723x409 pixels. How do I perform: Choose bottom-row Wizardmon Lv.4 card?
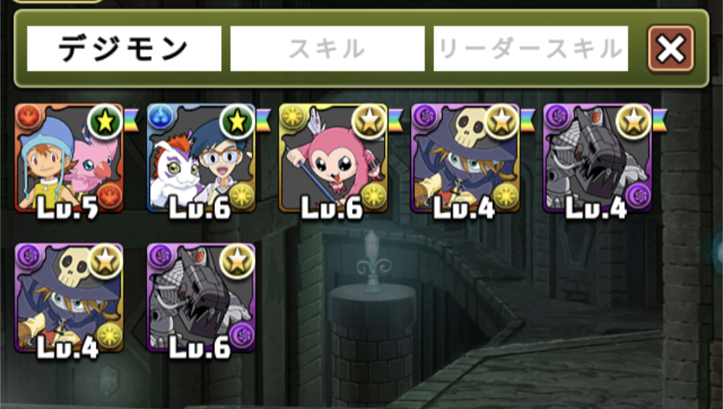(69, 298)
